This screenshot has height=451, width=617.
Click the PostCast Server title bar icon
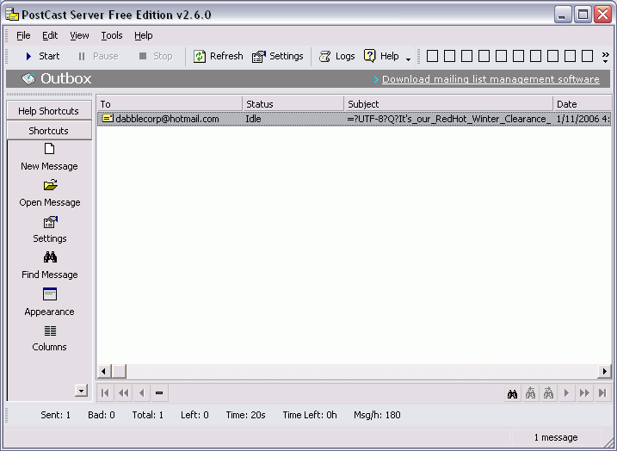click(x=12, y=15)
